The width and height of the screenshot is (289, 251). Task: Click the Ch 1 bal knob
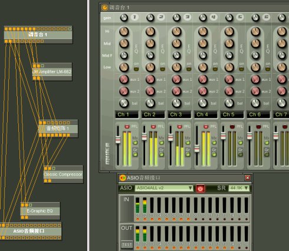click(x=124, y=103)
